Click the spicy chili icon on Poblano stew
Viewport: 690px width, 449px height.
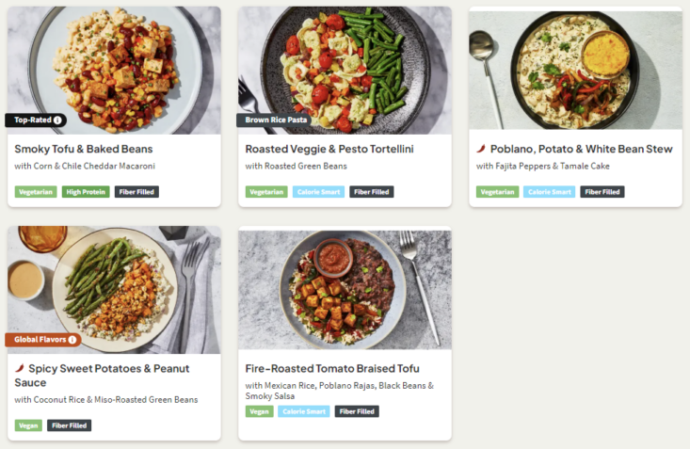point(481,149)
